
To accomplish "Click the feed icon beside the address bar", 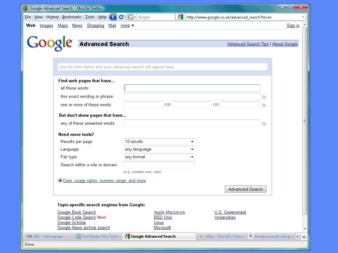I will [180, 17].
